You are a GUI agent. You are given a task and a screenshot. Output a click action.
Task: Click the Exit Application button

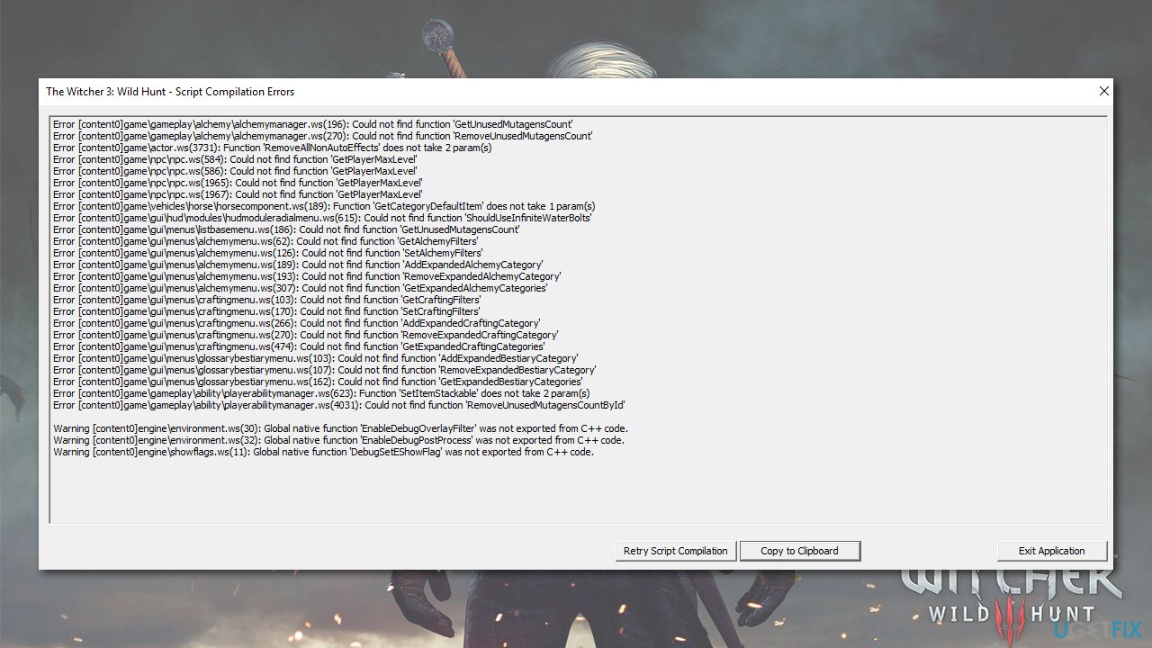pyautogui.click(x=1051, y=550)
